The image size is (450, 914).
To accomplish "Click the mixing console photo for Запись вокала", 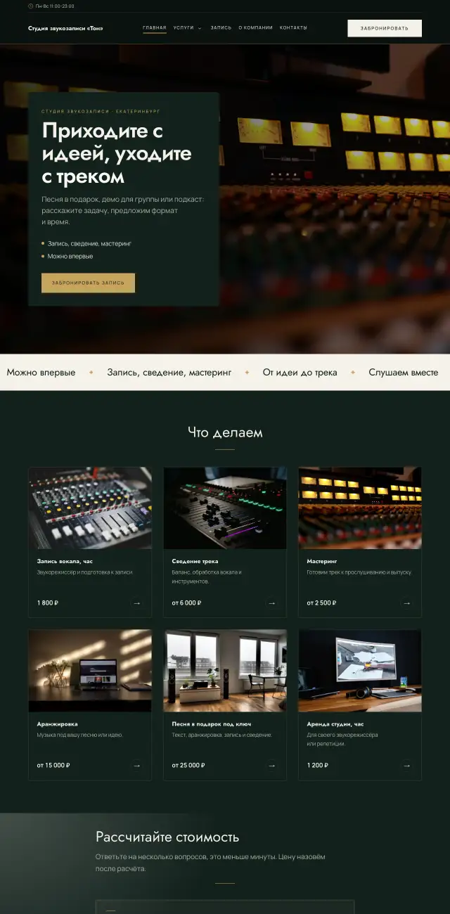I will click(x=90, y=508).
